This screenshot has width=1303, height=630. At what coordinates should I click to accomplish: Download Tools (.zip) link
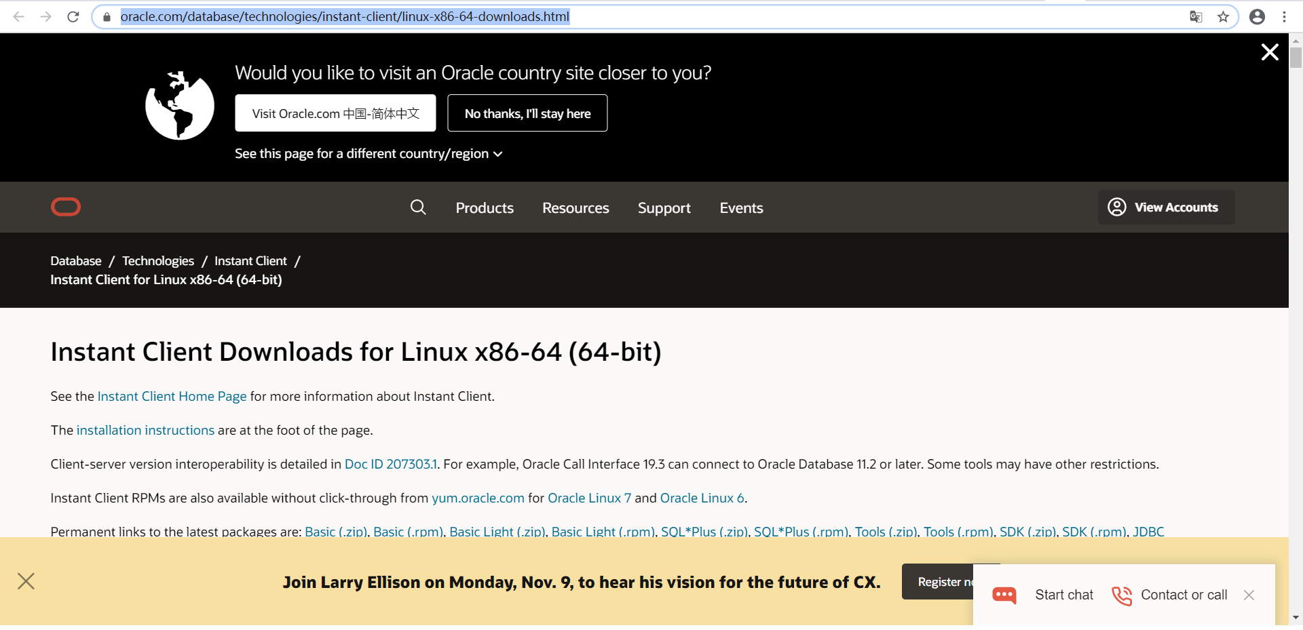[886, 531]
